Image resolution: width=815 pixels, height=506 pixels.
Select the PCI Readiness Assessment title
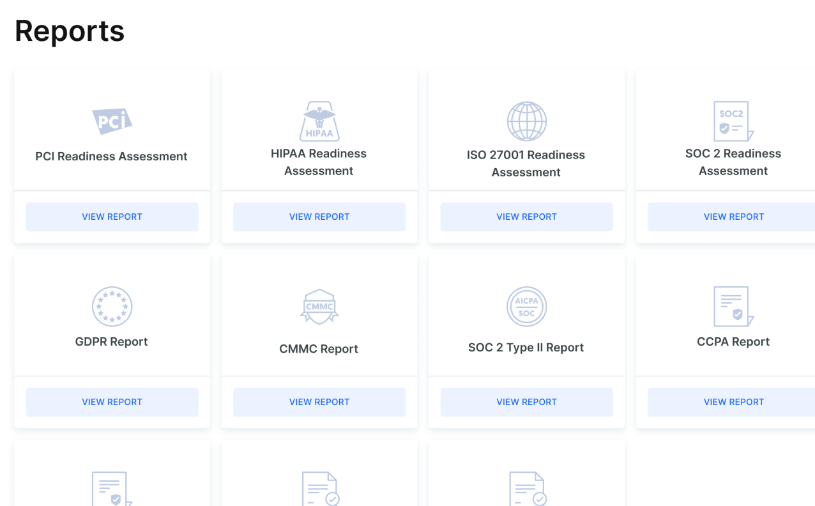[112, 157]
